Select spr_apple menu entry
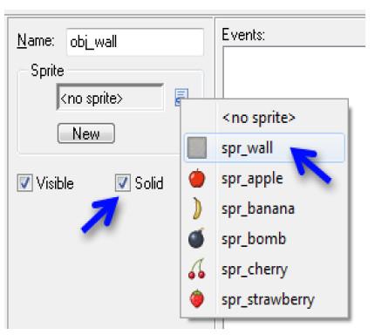This screenshot has width=375, height=335. pos(264,178)
